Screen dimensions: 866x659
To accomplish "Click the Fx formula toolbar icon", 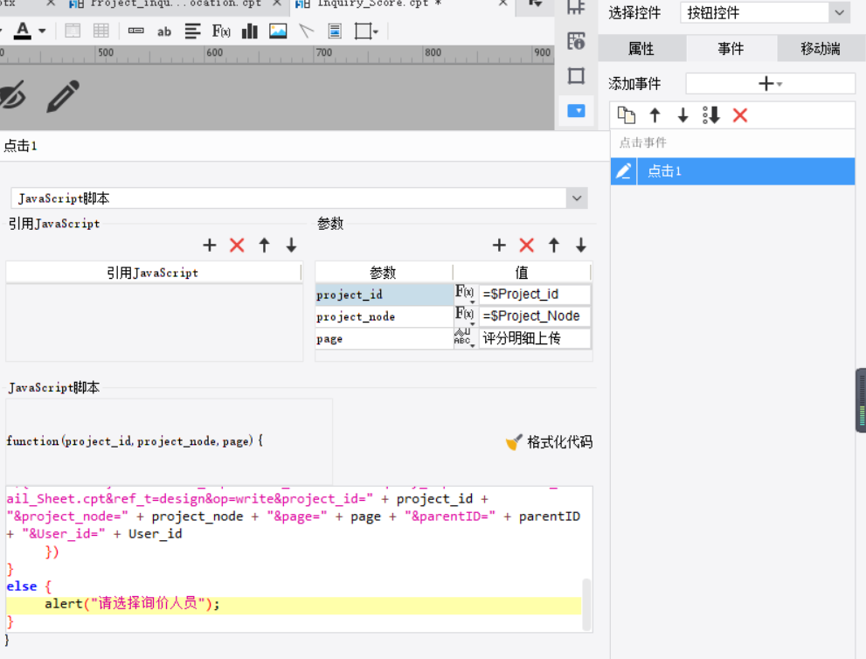I will 221,31.
